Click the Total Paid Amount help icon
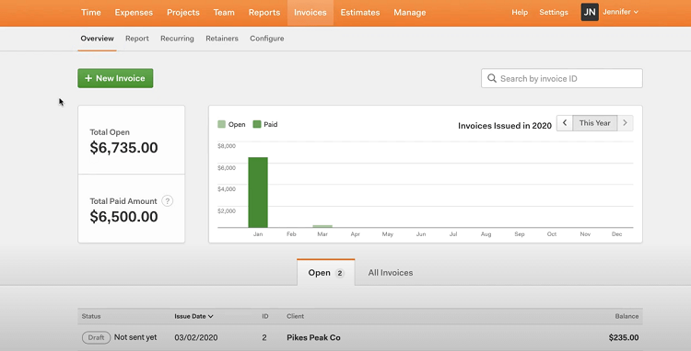The height and width of the screenshot is (351, 691). (167, 201)
